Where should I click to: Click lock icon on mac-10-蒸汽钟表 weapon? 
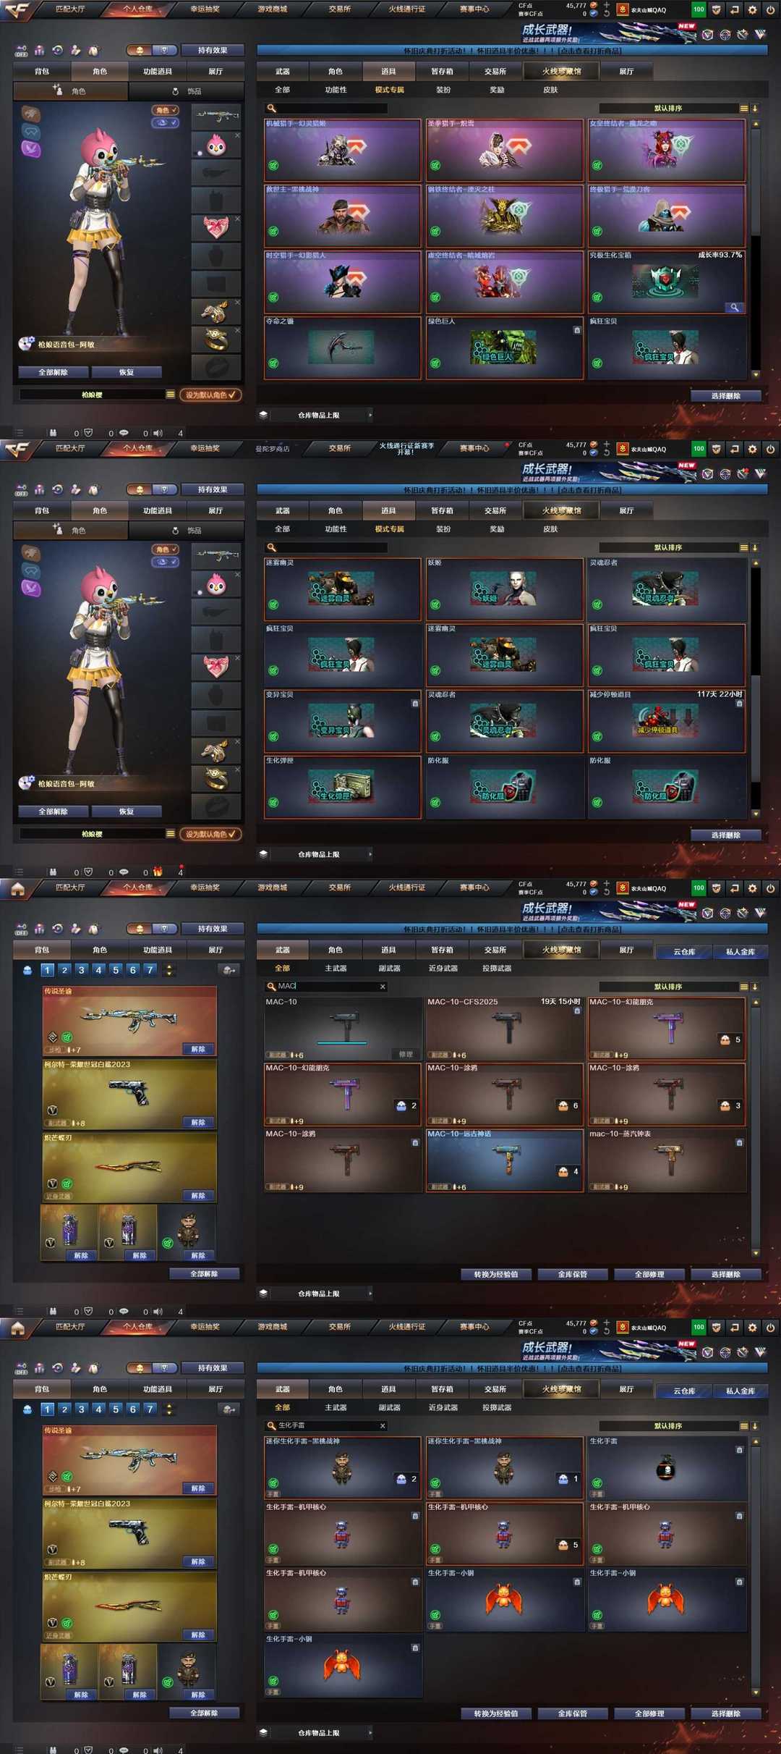[738, 1143]
